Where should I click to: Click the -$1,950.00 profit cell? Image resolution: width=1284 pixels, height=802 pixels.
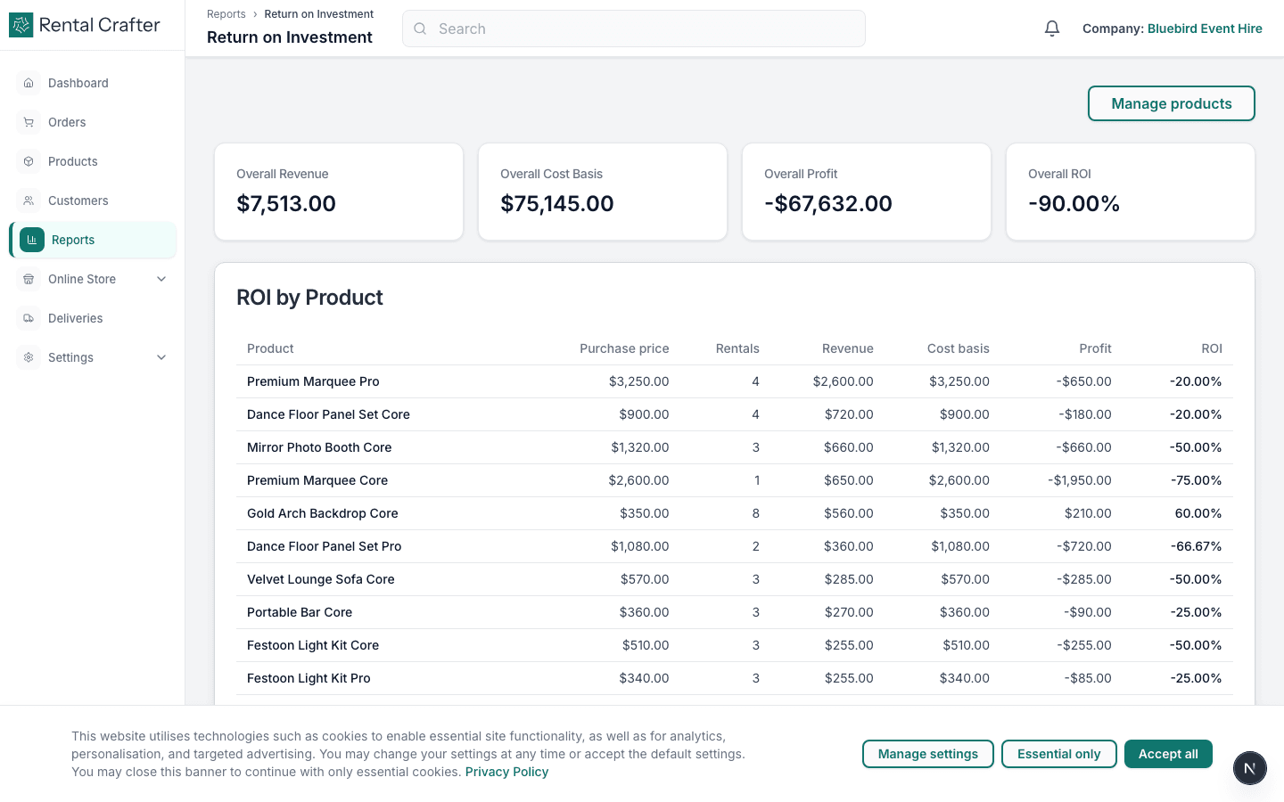pyautogui.click(x=1080, y=480)
